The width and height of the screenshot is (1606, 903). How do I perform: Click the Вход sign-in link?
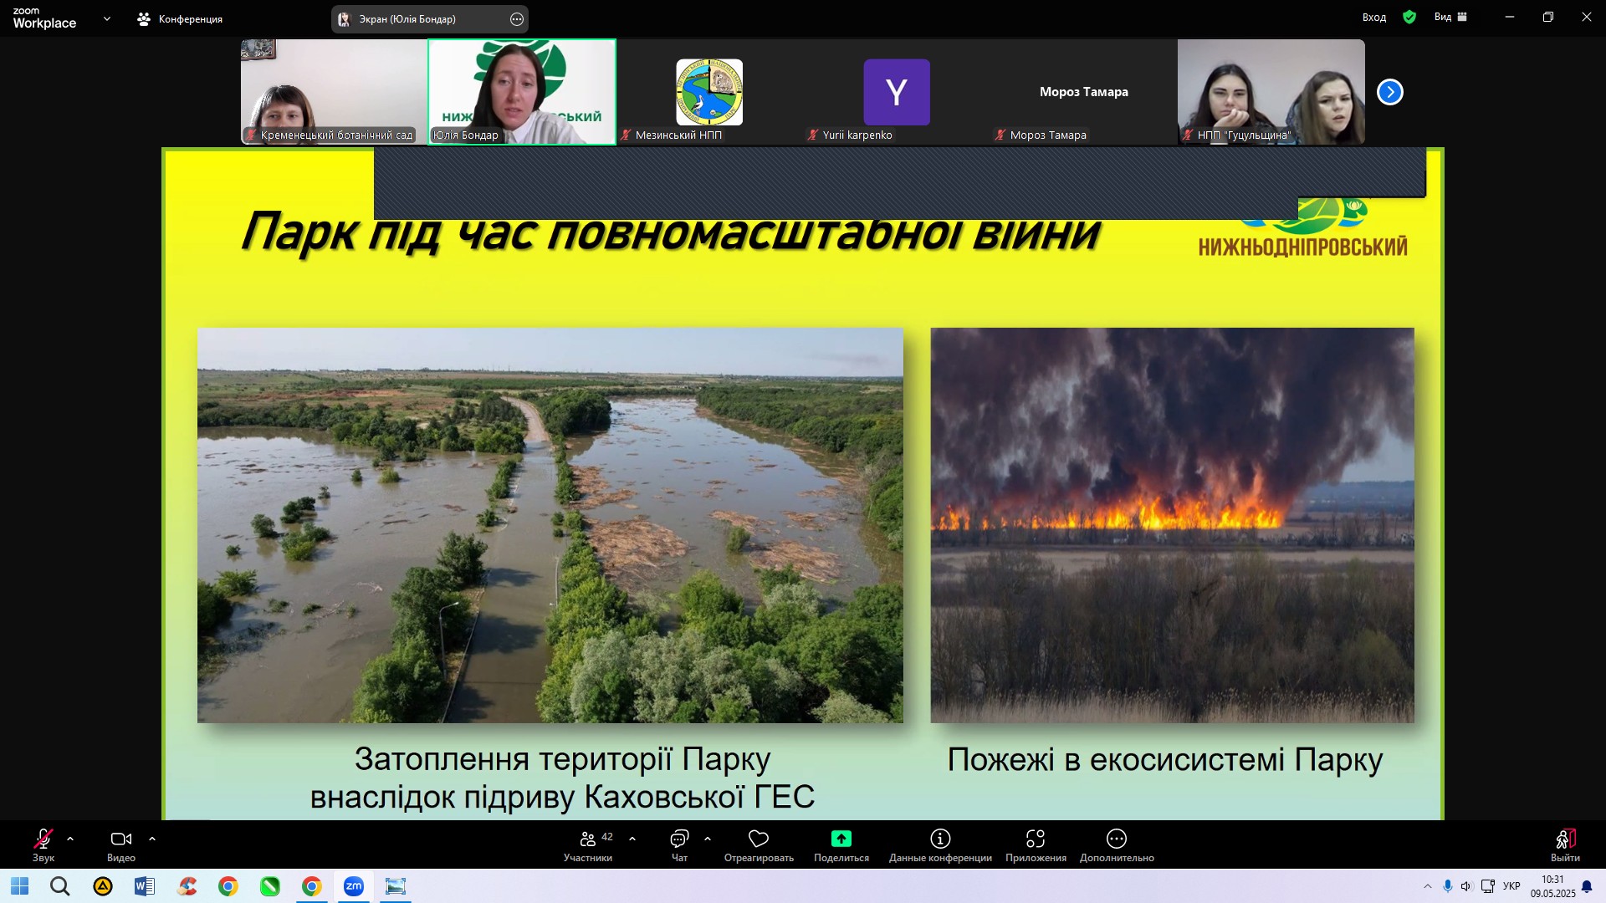coord(1373,17)
